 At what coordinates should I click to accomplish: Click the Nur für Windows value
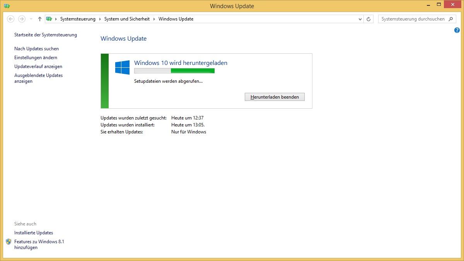189,132
